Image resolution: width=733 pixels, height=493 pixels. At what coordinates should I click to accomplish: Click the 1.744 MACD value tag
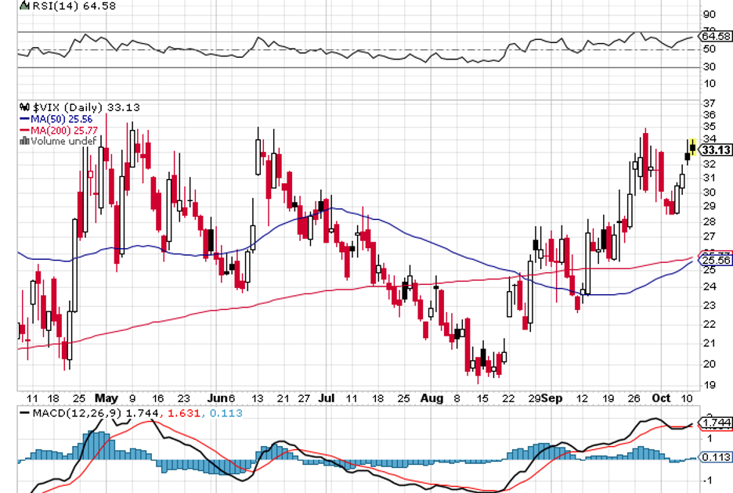tap(716, 423)
